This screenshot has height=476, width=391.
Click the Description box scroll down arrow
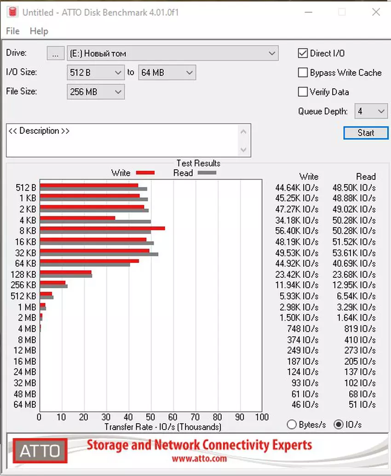244,150
